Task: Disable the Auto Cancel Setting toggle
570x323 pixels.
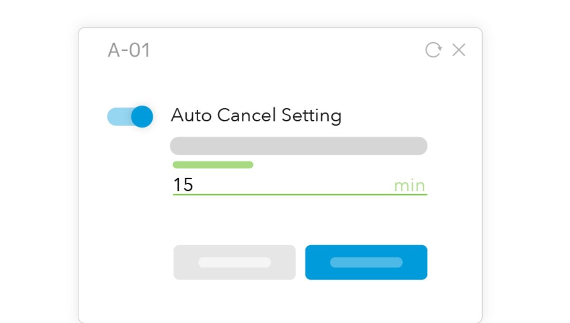Action: pyautogui.click(x=130, y=116)
